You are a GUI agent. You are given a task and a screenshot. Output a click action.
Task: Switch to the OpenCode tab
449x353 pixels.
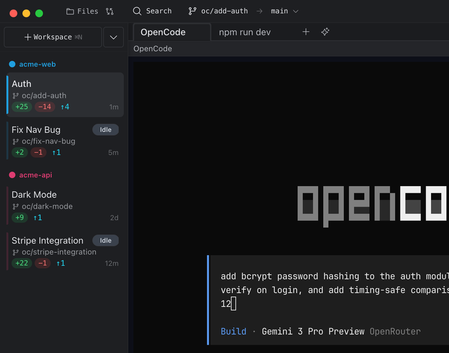coord(172,32)
